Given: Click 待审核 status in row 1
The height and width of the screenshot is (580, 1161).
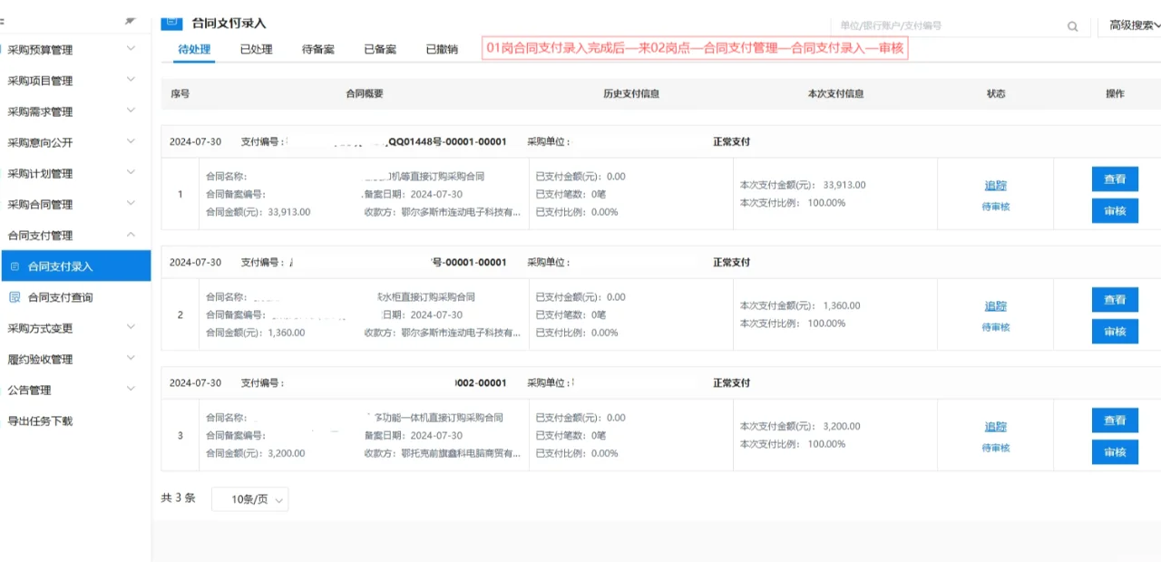Looking at the screenshot, I should coord(996,207).
